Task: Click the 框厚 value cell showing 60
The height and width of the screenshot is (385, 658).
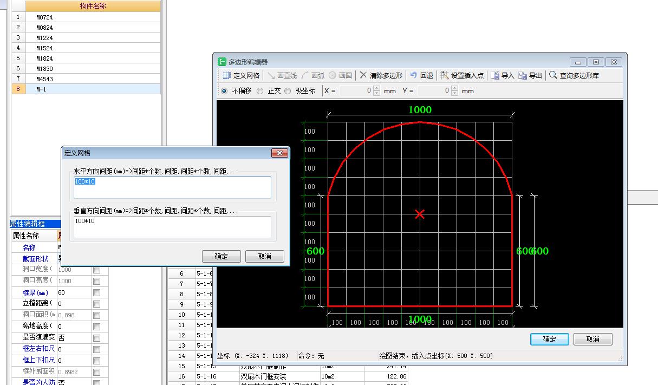Action: [x=74, y=292]
